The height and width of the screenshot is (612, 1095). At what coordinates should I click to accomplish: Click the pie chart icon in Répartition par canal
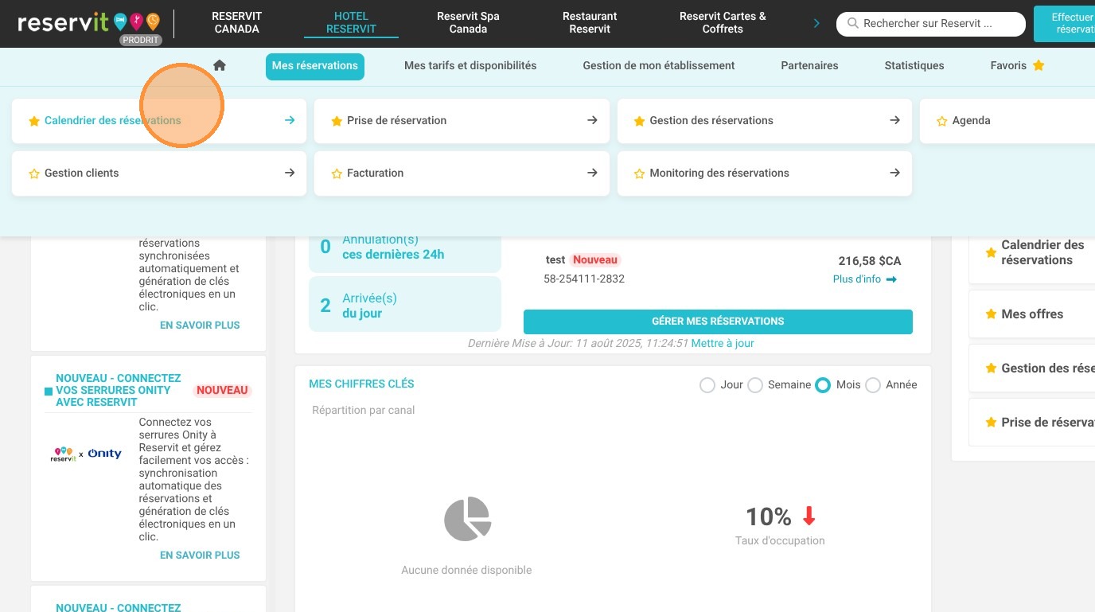[x=467, y=519]
